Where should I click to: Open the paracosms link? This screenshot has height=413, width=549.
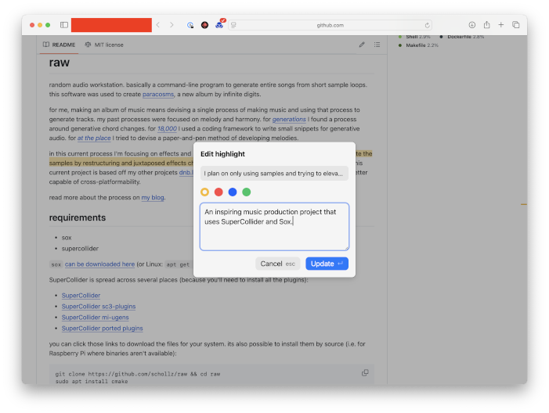point(158,95)
